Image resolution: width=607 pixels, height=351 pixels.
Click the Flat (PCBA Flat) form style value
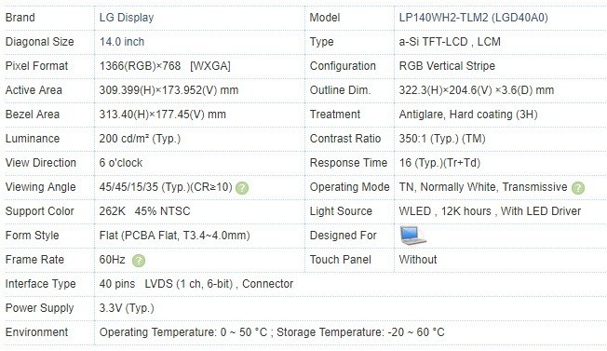[x=175, y=236]
